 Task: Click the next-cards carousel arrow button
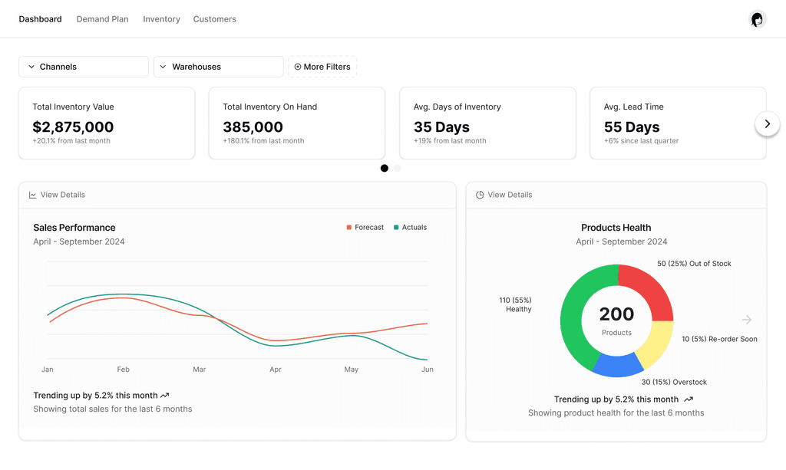767,123
